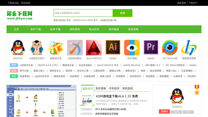Open the 4399游戏盒 article thumbnail
This screenshot has height=117, width=208.
coord(87,100)
